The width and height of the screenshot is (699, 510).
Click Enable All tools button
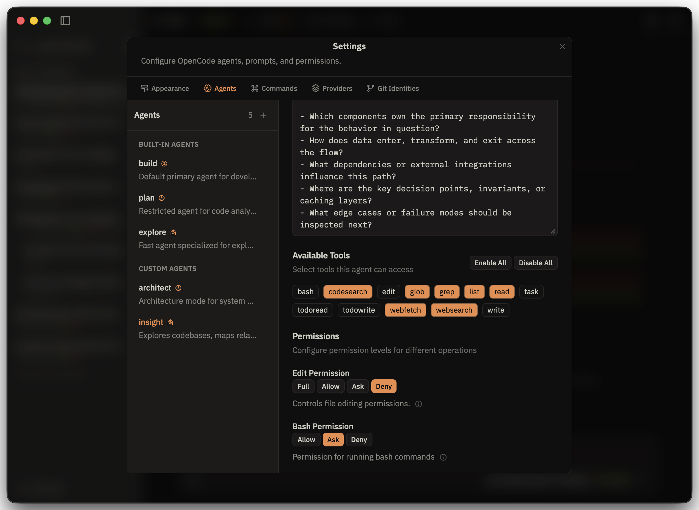490,263
